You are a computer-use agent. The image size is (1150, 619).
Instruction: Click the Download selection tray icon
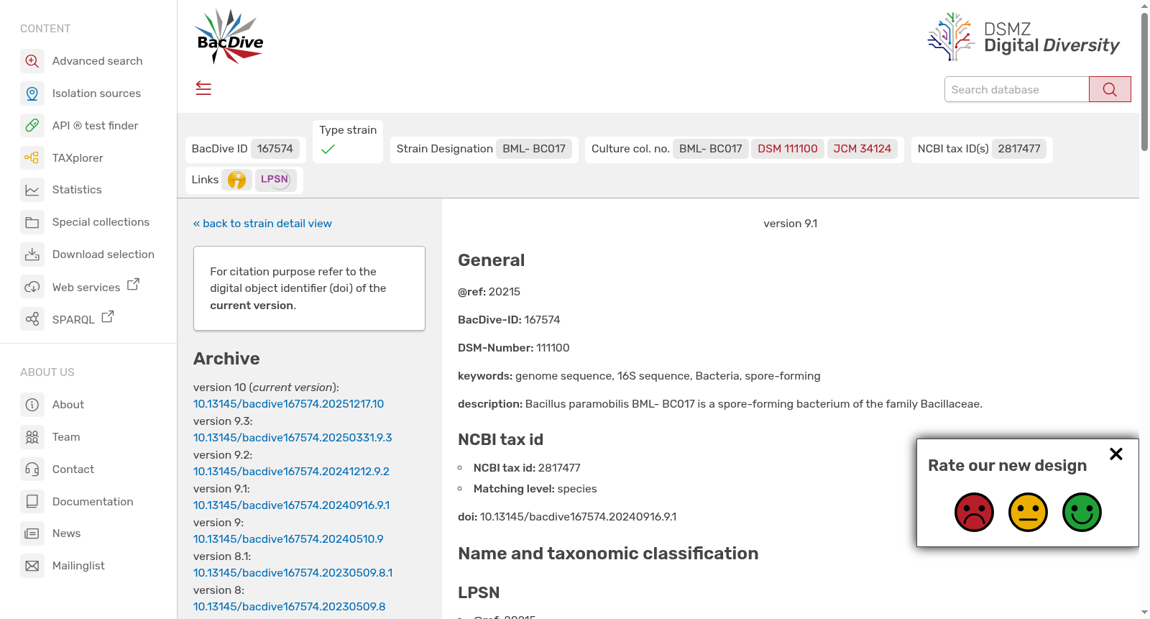[x=32, y=255]
